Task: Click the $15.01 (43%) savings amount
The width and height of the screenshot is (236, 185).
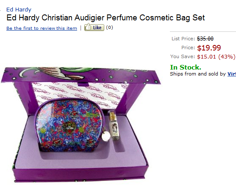Action: pos(216,57)
